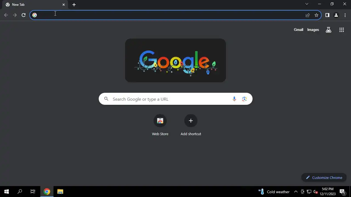Image resolution: width=351 pixels, height=197 pixels.
Task: Click the Forward navigation arrow
Action: [x=15, y=15]
